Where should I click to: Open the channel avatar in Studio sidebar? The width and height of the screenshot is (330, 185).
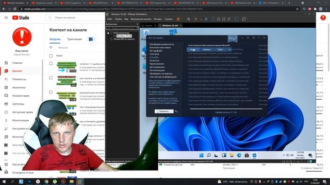[22, 36]
